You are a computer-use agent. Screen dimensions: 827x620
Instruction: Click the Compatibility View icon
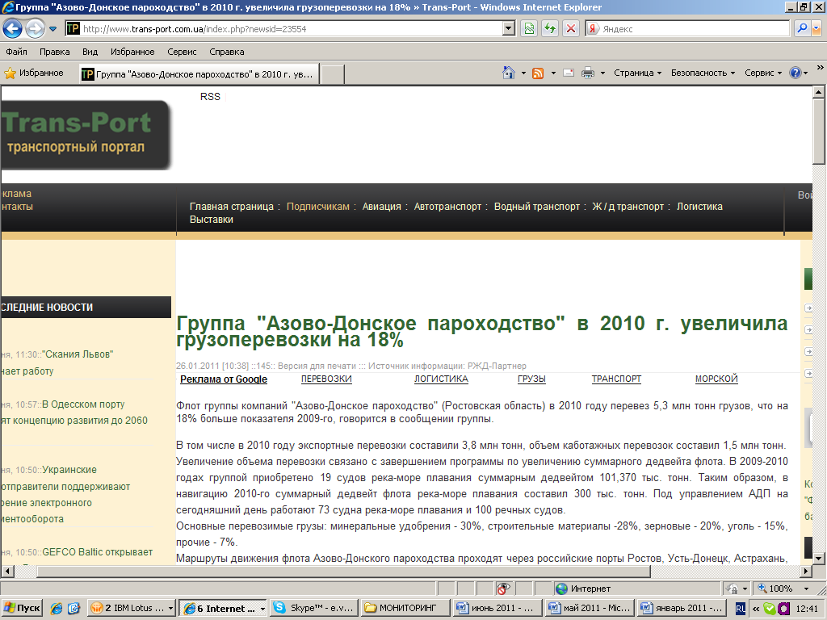[529, 28]
